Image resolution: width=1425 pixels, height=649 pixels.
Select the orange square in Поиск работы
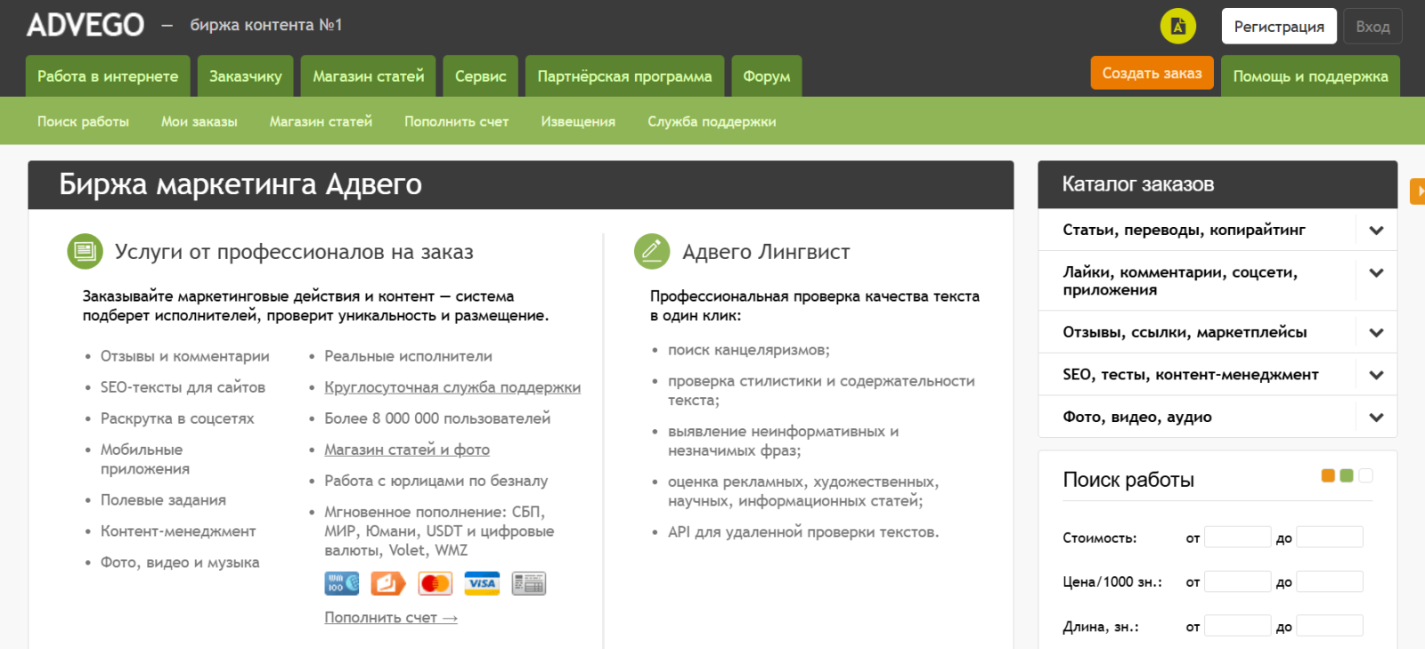tap(1328, 475)
